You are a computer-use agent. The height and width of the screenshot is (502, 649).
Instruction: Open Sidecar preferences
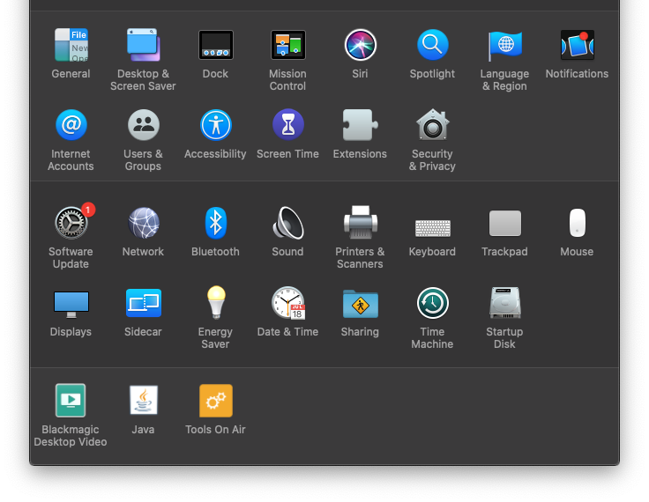click(143, 303)
